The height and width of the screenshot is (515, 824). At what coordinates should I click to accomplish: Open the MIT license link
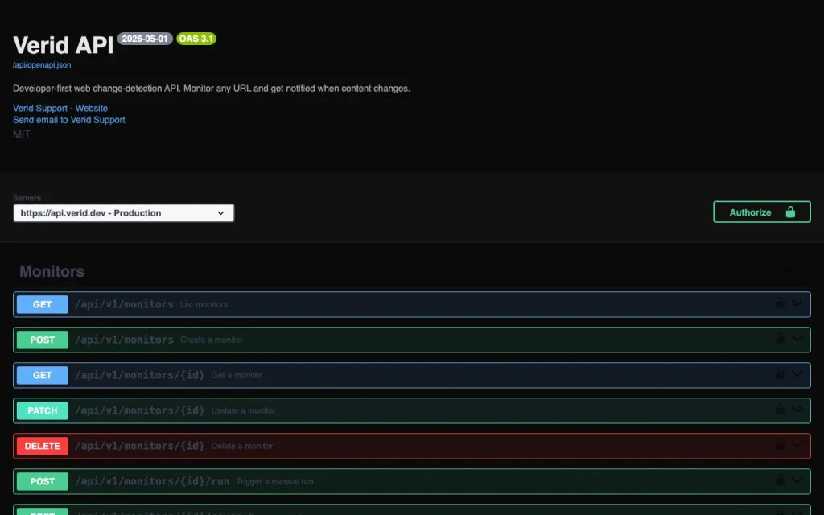[22, 134]
